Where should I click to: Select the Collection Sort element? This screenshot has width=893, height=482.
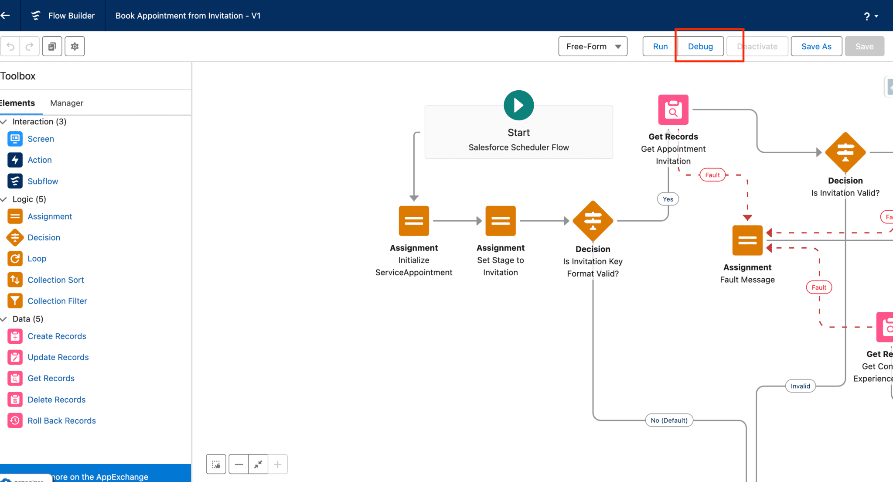coord(55,280)
